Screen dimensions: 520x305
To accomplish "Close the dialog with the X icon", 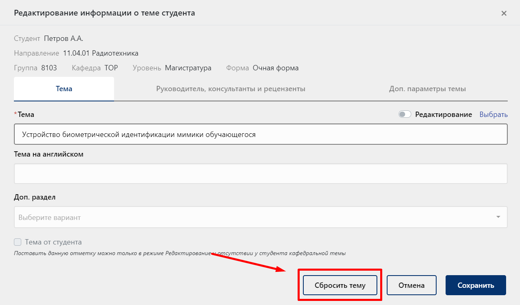I will pos(504,13).
